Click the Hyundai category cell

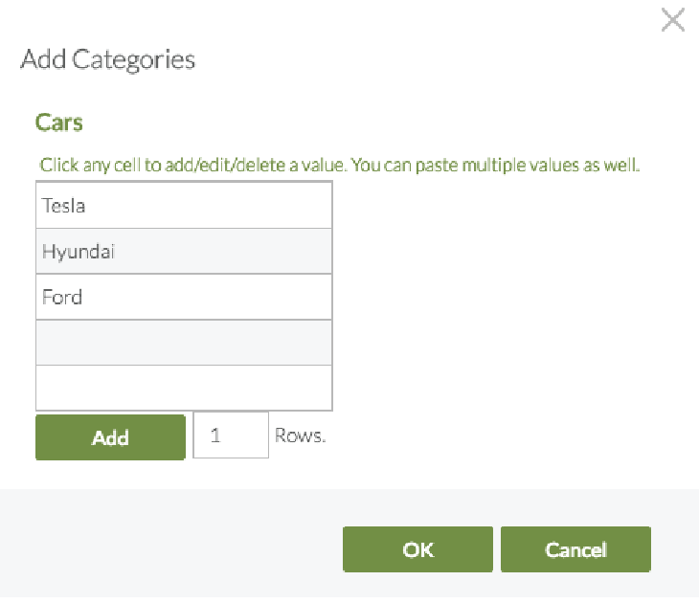click(x=184, y=252)
